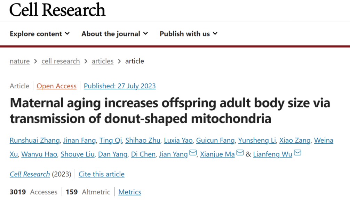The image size is (350, 200).
Task: View article Metrics
Action: (x=130, y=192)
